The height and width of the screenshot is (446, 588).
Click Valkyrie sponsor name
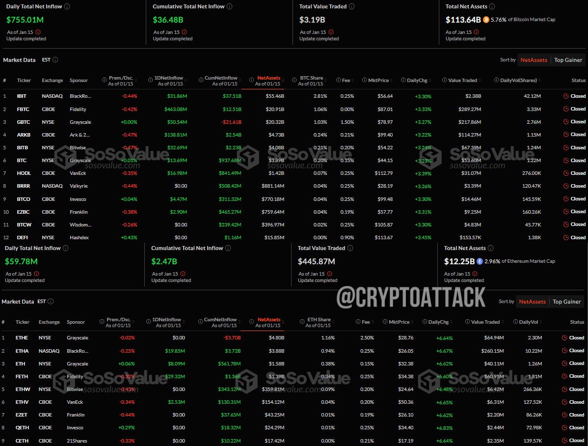(x=79, y=186)
